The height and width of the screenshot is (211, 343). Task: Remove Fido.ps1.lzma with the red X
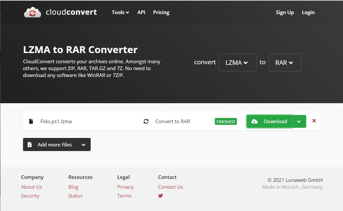click(x=314, y=121)
